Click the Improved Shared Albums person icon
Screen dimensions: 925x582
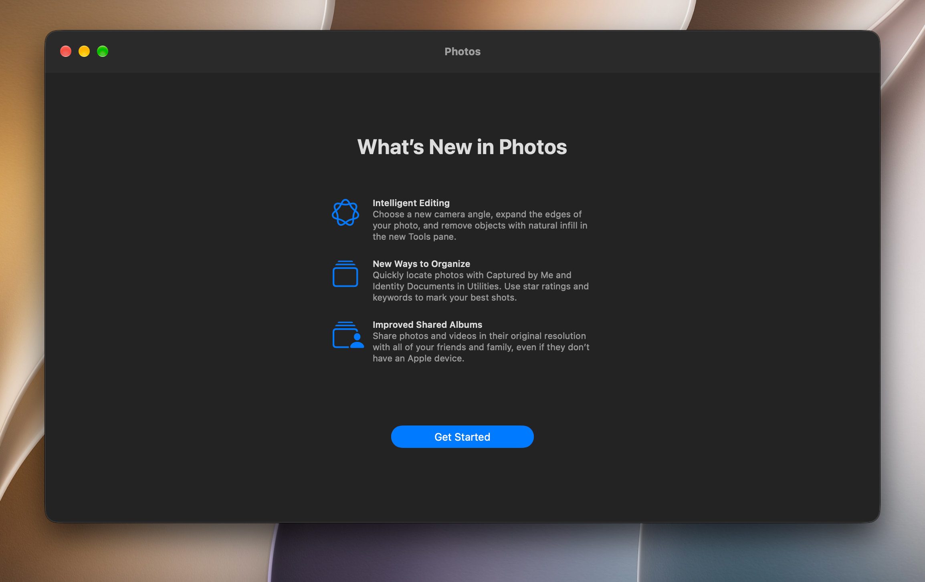[x=348, y=335]
